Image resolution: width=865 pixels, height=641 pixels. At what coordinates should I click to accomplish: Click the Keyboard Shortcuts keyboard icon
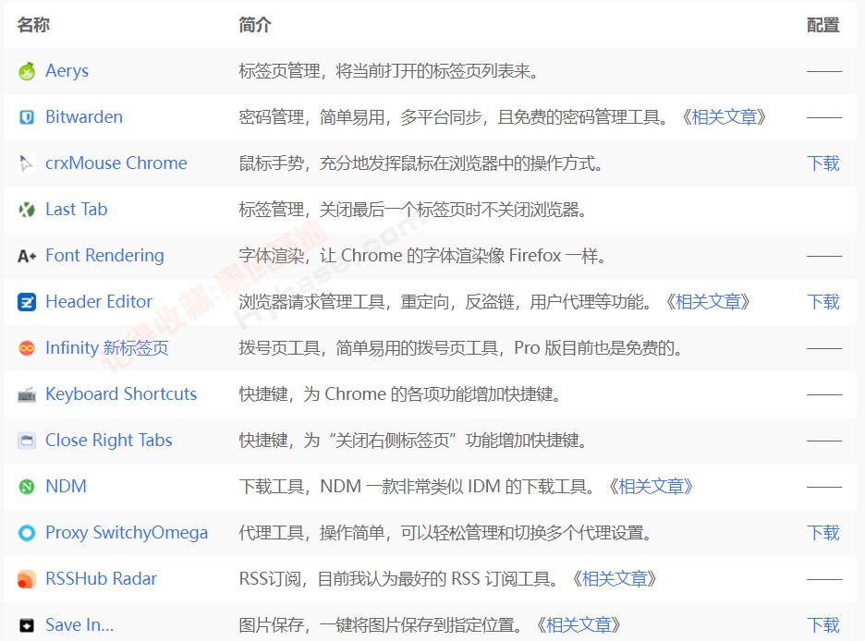click(27, 394)
